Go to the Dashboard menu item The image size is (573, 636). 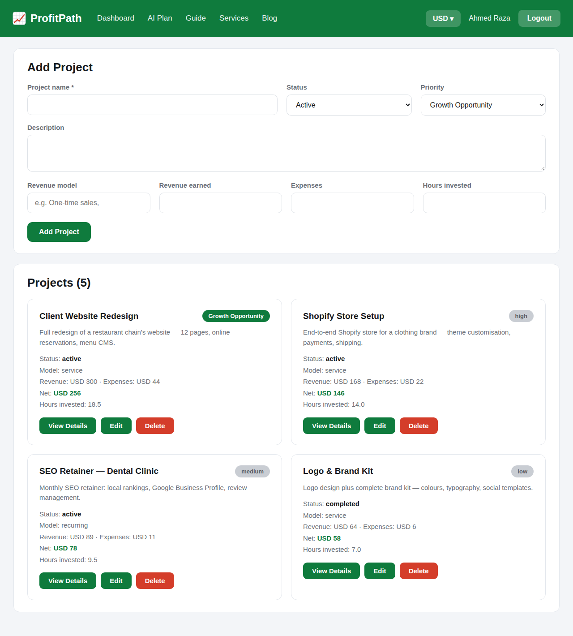click(x=115, y=18)
